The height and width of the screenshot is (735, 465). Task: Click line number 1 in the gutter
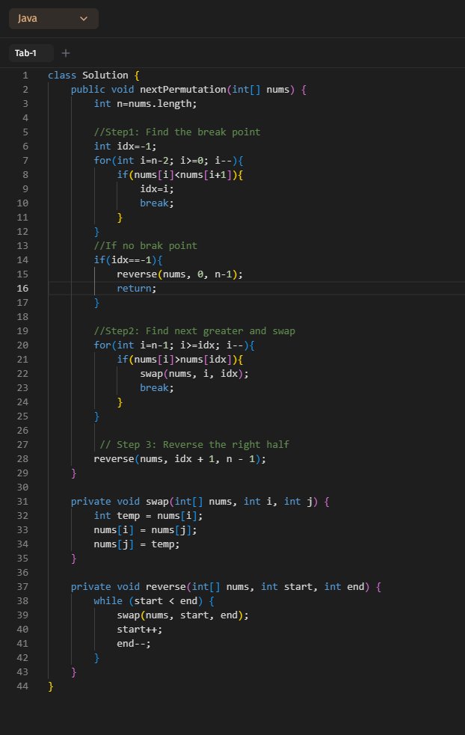[25, 75]
